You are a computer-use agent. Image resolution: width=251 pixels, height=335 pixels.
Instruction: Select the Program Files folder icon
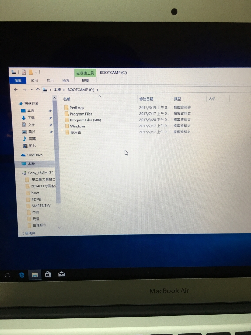click(67, 114)
